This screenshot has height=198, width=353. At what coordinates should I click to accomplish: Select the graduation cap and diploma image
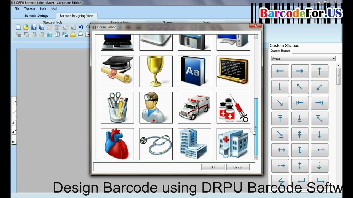(x=117, y=71)
